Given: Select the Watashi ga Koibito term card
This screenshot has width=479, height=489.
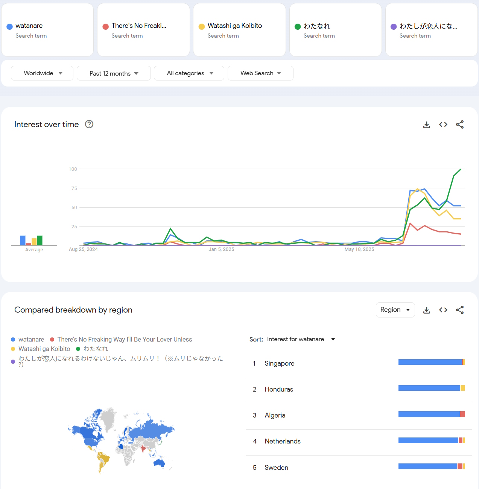Looking at the screenshot, I should [x=239, y=30].
